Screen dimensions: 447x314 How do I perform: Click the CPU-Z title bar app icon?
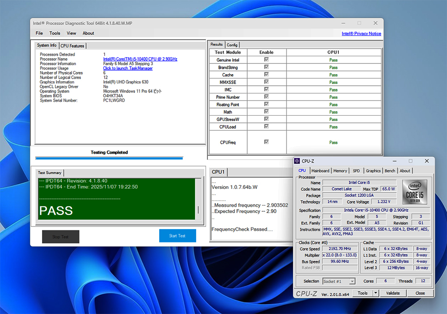tap(298, 161)
